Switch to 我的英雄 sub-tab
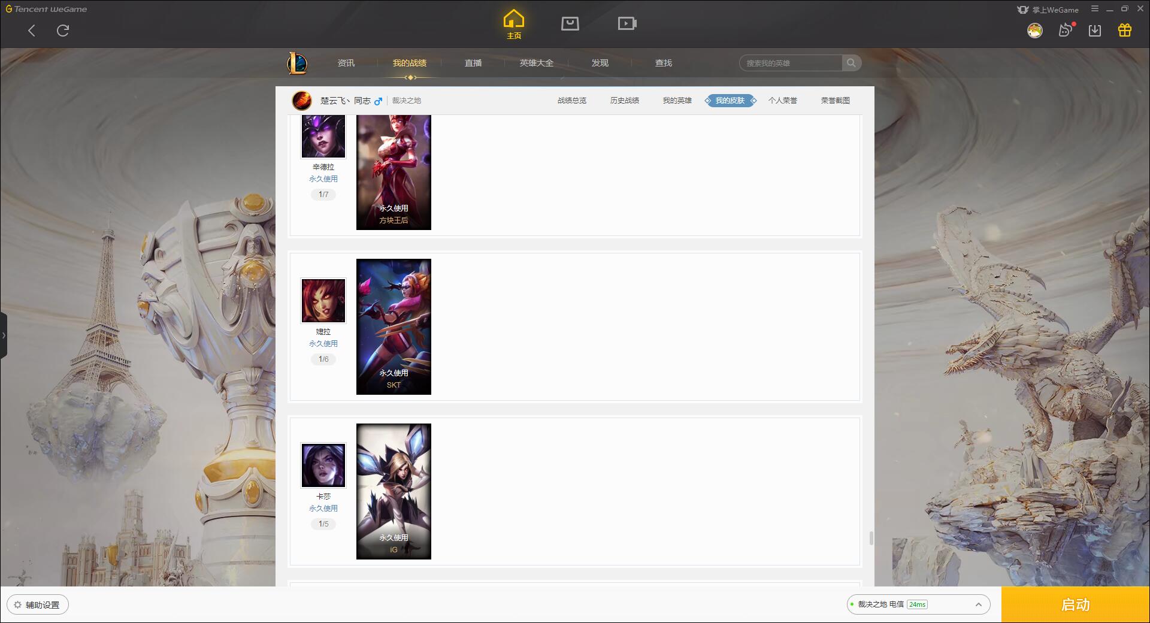This screenshot has height=623, width=1150. pyautogui.click(x=677, y=101)
